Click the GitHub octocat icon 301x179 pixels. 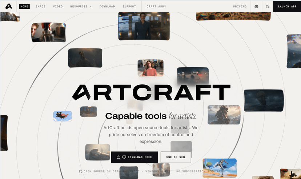[x=81, y=171]
